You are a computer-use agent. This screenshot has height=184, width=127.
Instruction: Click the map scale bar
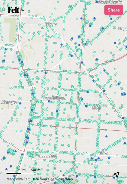coord(21,173)
